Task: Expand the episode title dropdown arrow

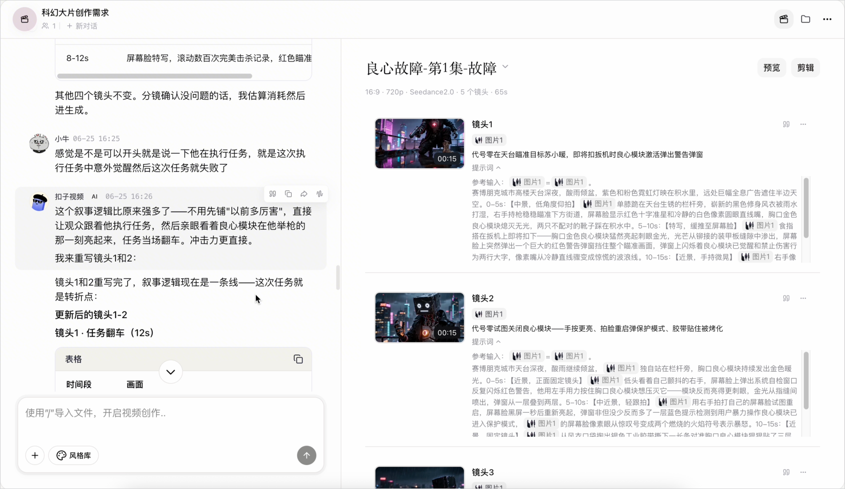Action: point(505,66)
